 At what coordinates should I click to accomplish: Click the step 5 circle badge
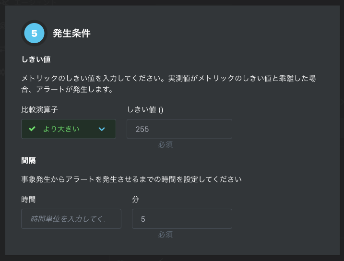pyautogui.click(x=34, y=34)
